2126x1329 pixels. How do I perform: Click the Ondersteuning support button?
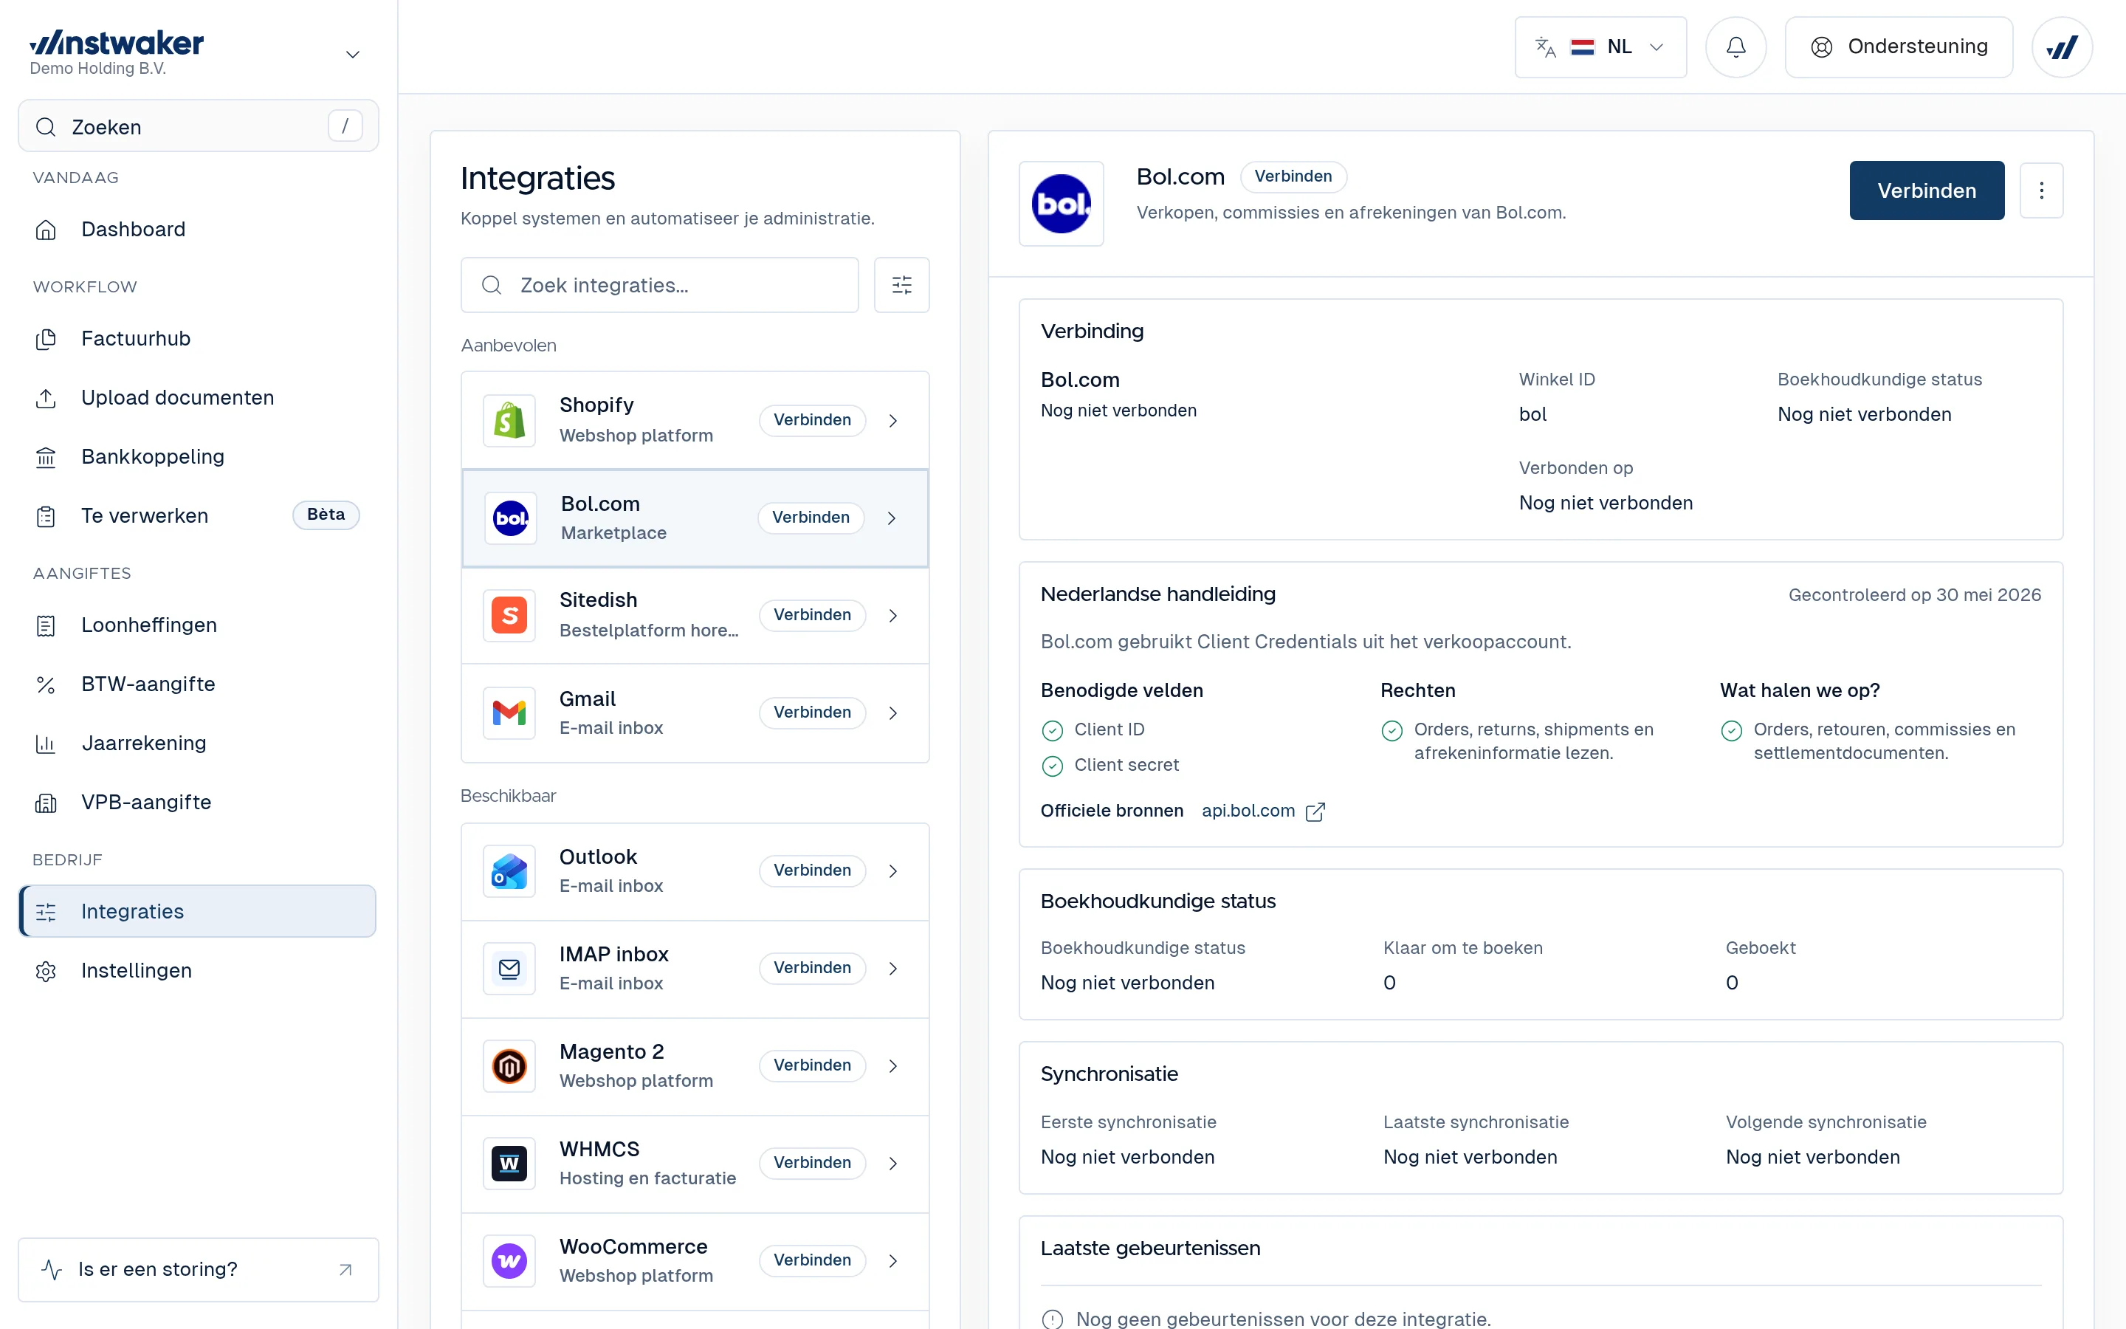click(1899, 47)
